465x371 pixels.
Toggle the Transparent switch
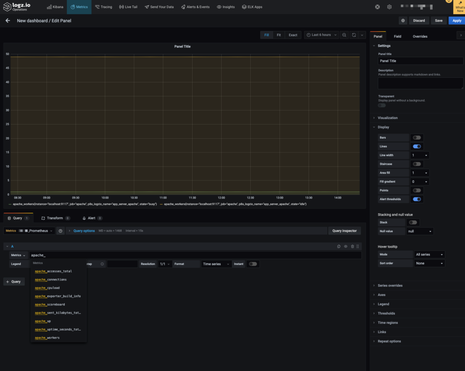(381, 105)
